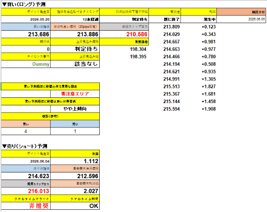Click the price cell 215.144
This screenshot has height=212, width=267.
(x=171, y=101)
